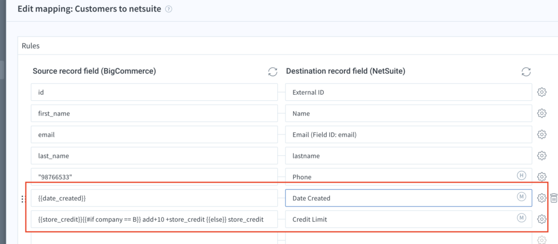The image size is (558, 244).
Task: Open settings gear for Date Created row
Action: point(542,198)
